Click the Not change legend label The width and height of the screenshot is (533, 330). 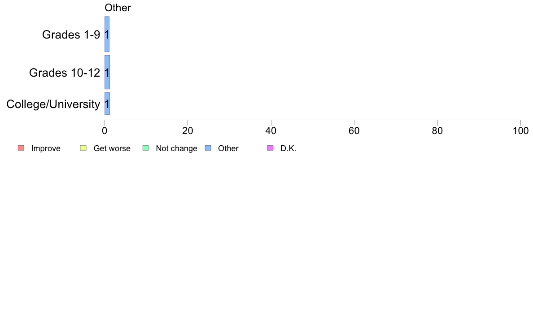pos(176,148)
